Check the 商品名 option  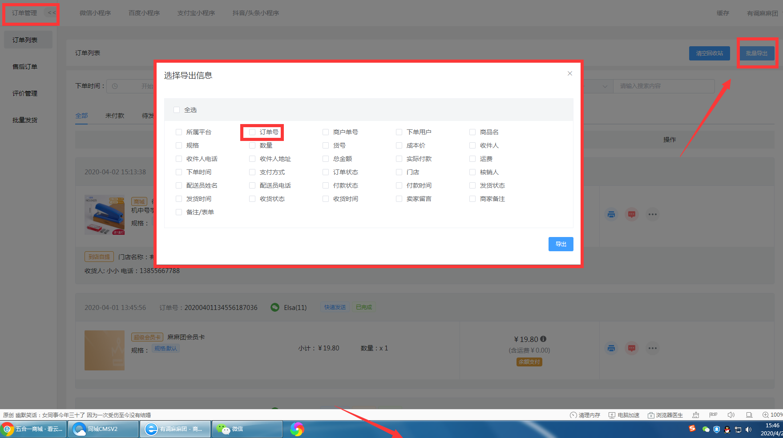click(x=472, y=132)
